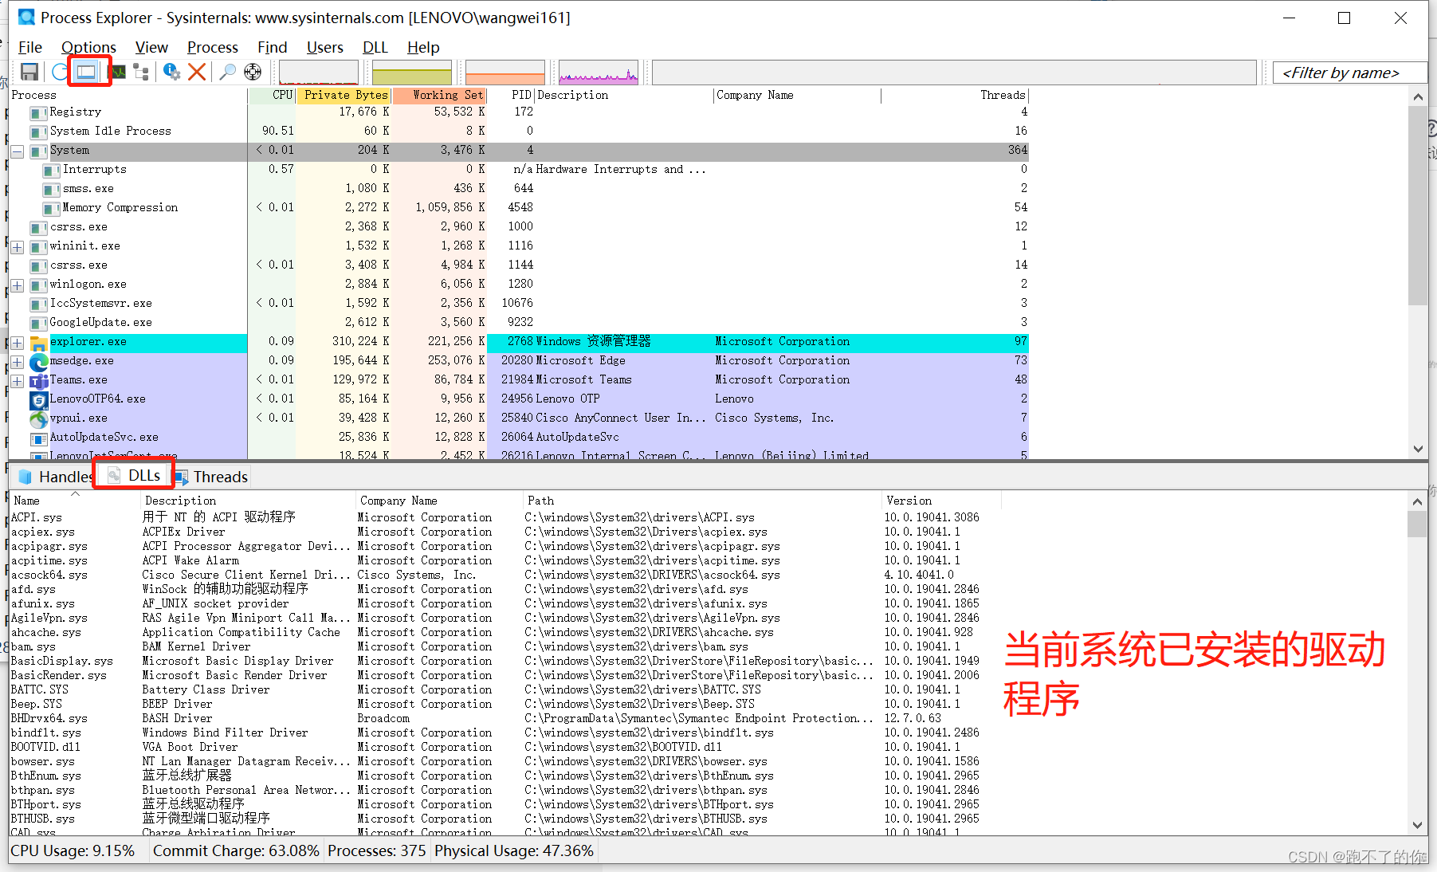This screenshot has height=872, width=1437.
Task: Select the Registry process icon
Action: pos(38,112)
